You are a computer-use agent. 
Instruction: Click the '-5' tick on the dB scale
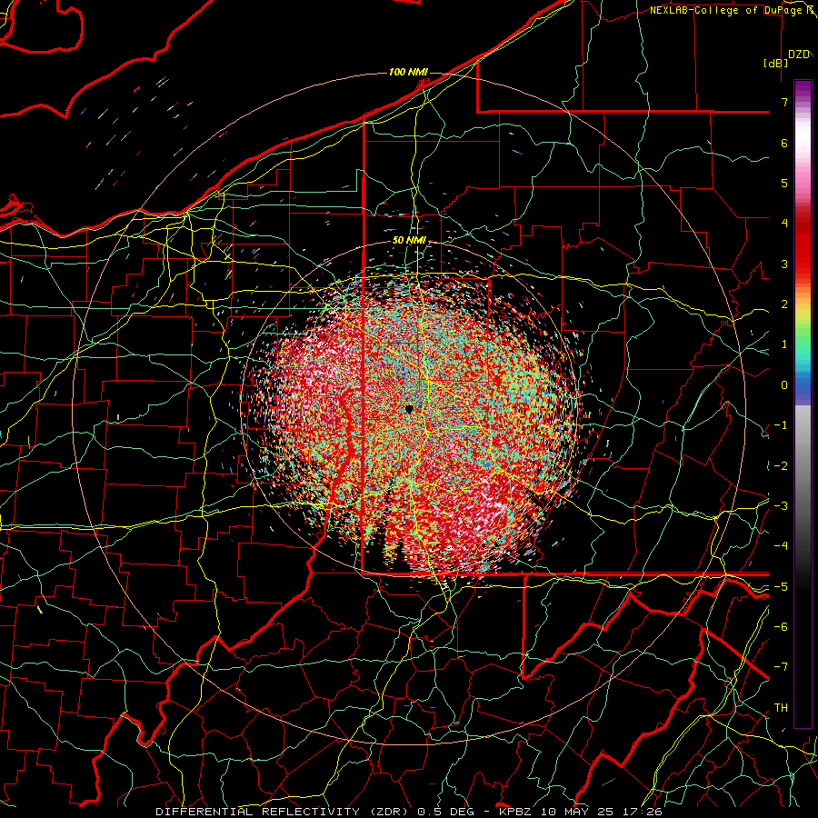click(x=781, y=586)
